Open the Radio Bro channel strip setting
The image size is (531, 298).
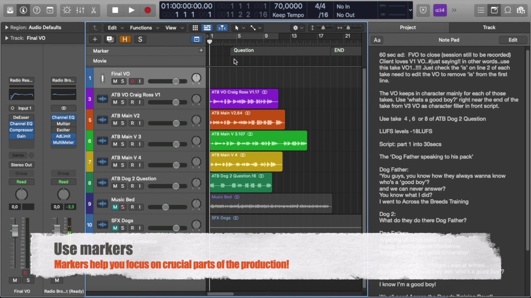tap(63, 80)
